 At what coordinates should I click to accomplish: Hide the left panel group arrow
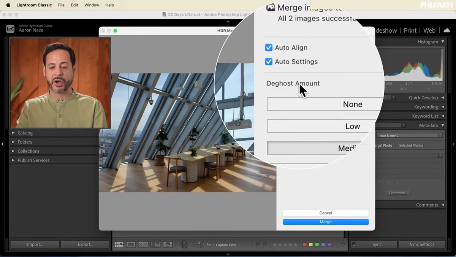(x=2, y=144)
